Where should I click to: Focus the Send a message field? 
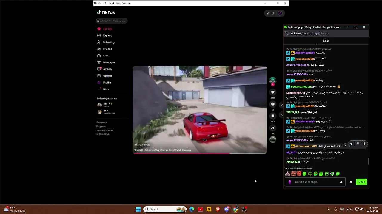click(316, 182)
